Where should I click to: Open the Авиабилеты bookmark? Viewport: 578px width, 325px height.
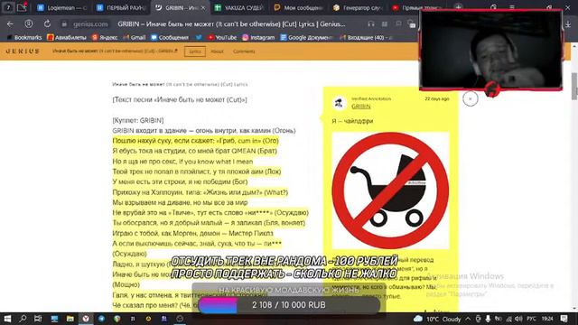click(x=66, y=38)
